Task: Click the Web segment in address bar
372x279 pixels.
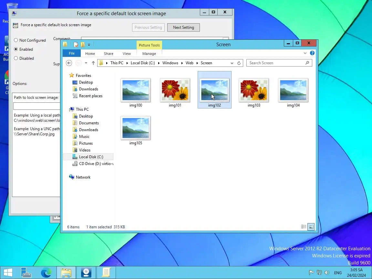Action: coord(189,63)
